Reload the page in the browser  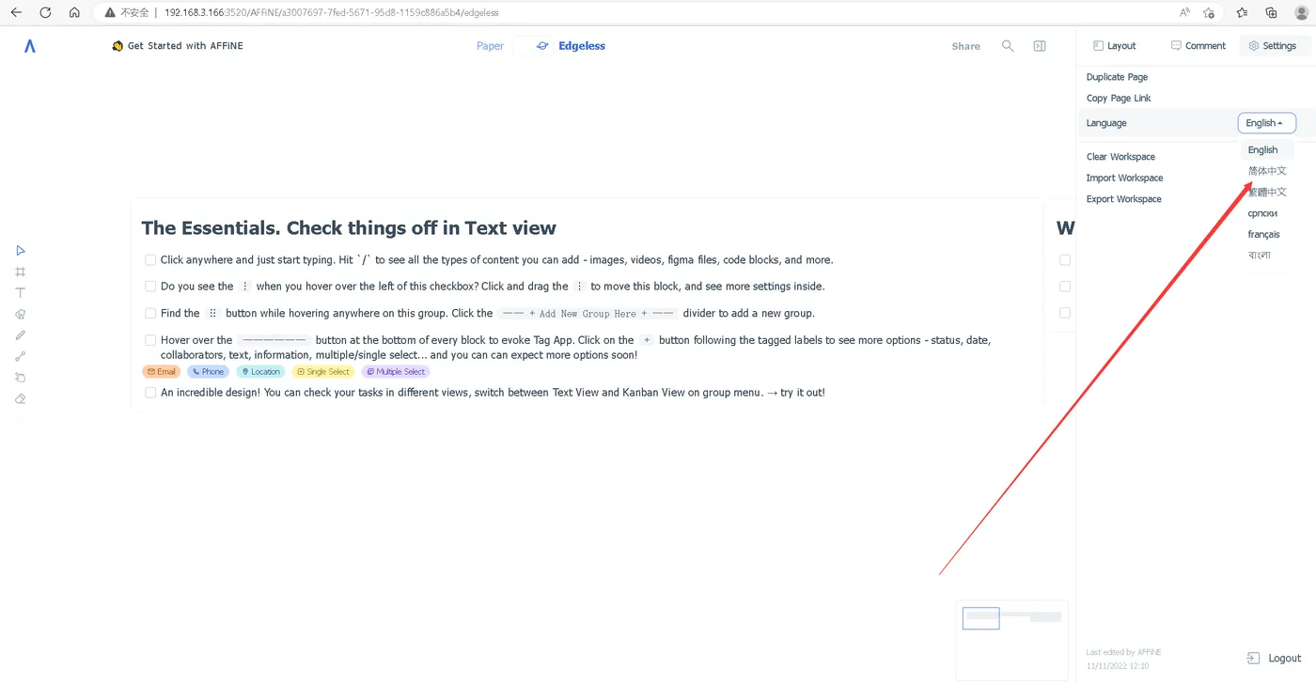[x=45, y=13]
